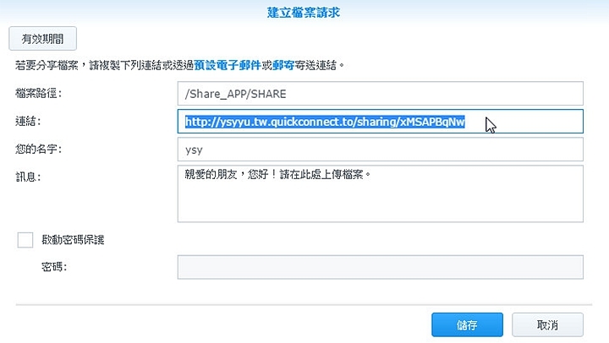The image size is (609, 343).
Task: Click the 連結 label
Action: pyautogui.click(x=28, y=122)
